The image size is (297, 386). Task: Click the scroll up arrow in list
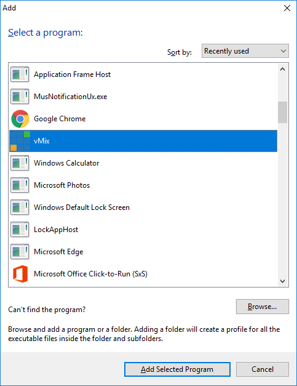pos(282,69)
